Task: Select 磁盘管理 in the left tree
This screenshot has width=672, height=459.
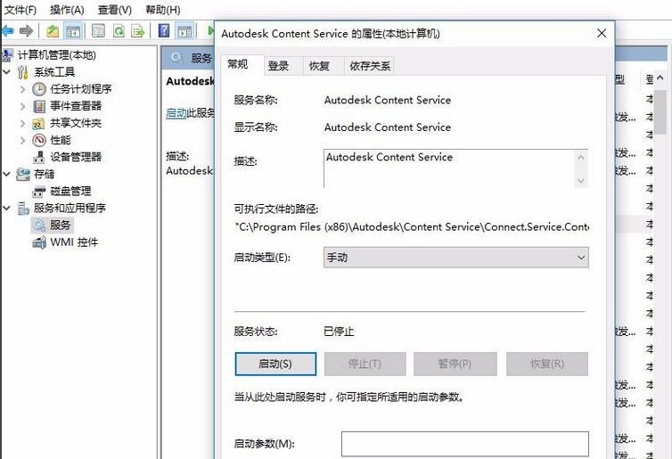Action: [x=70, y=191]
